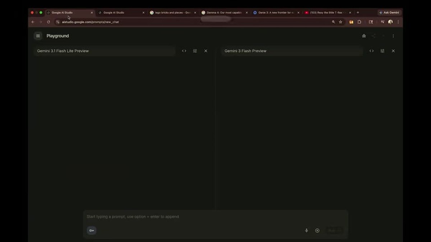Click the Start typing a prompt field
The width and height of the screenshot is (431, 242).
click(215, 217)
